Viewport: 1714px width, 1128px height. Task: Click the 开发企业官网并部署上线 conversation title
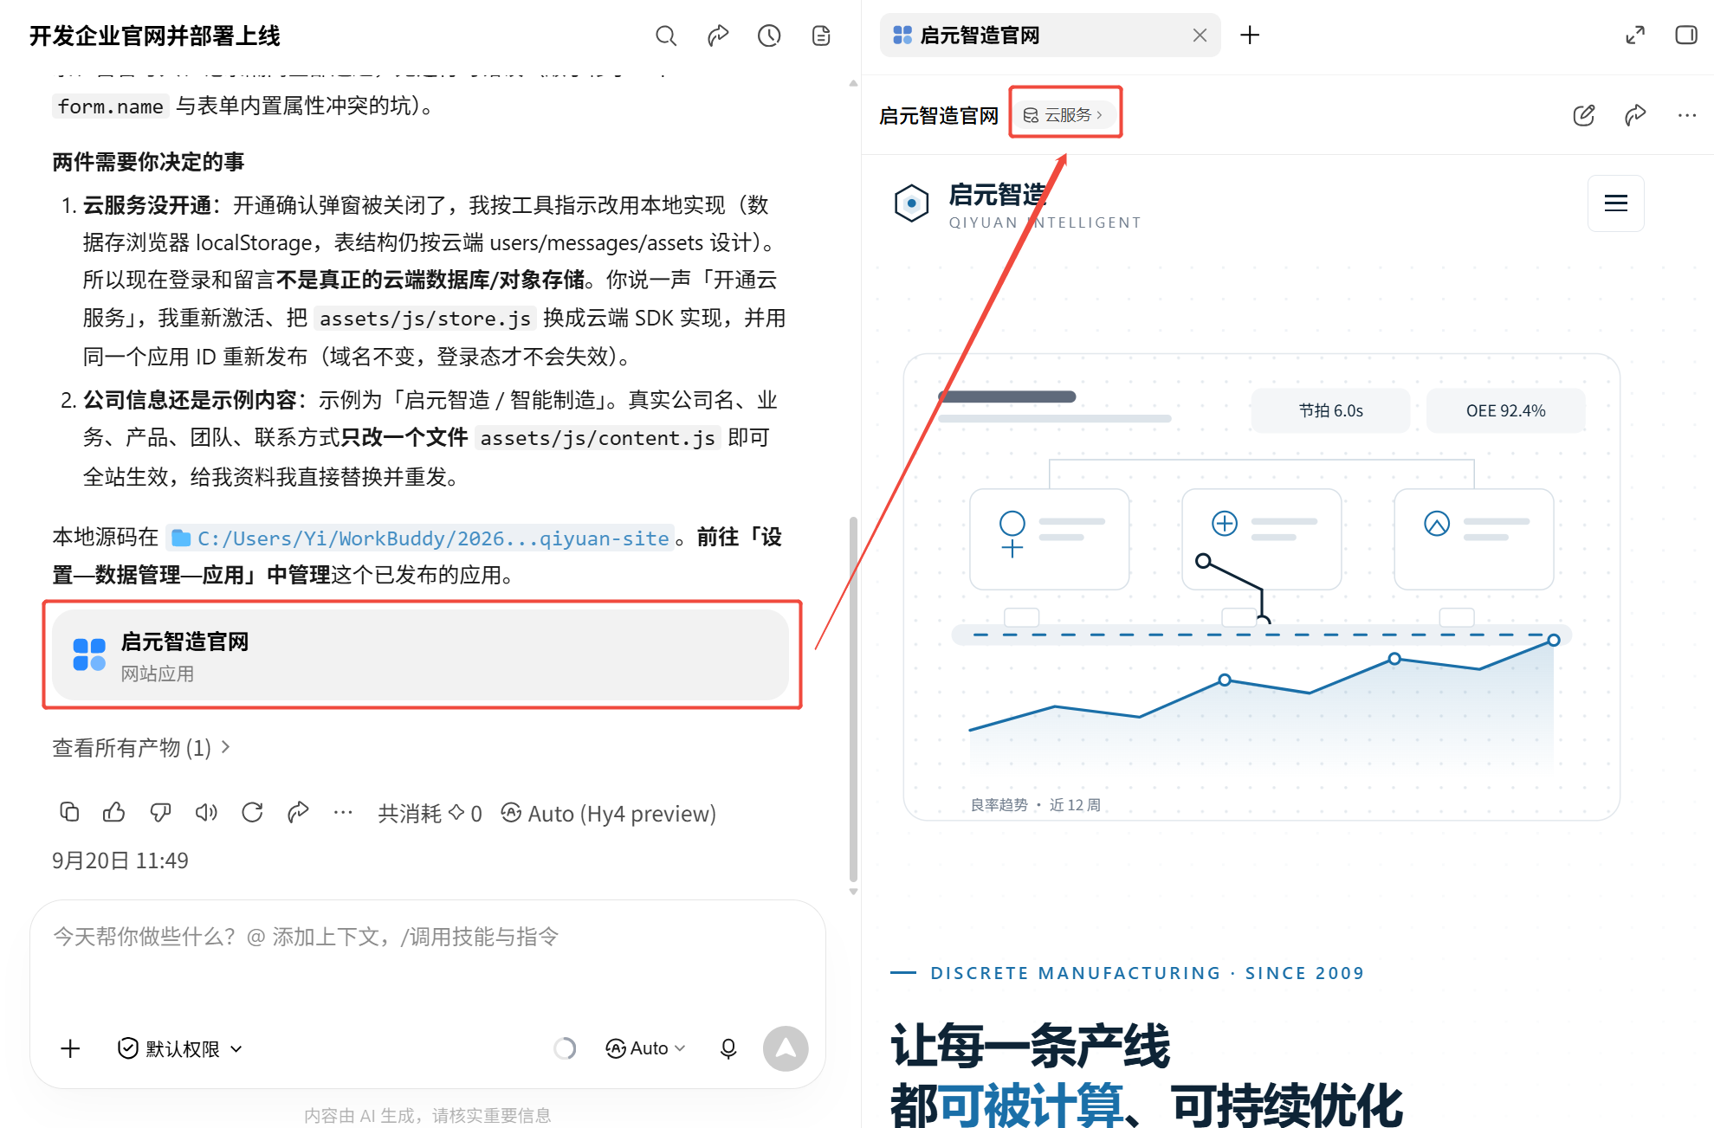tap(155, 35)
